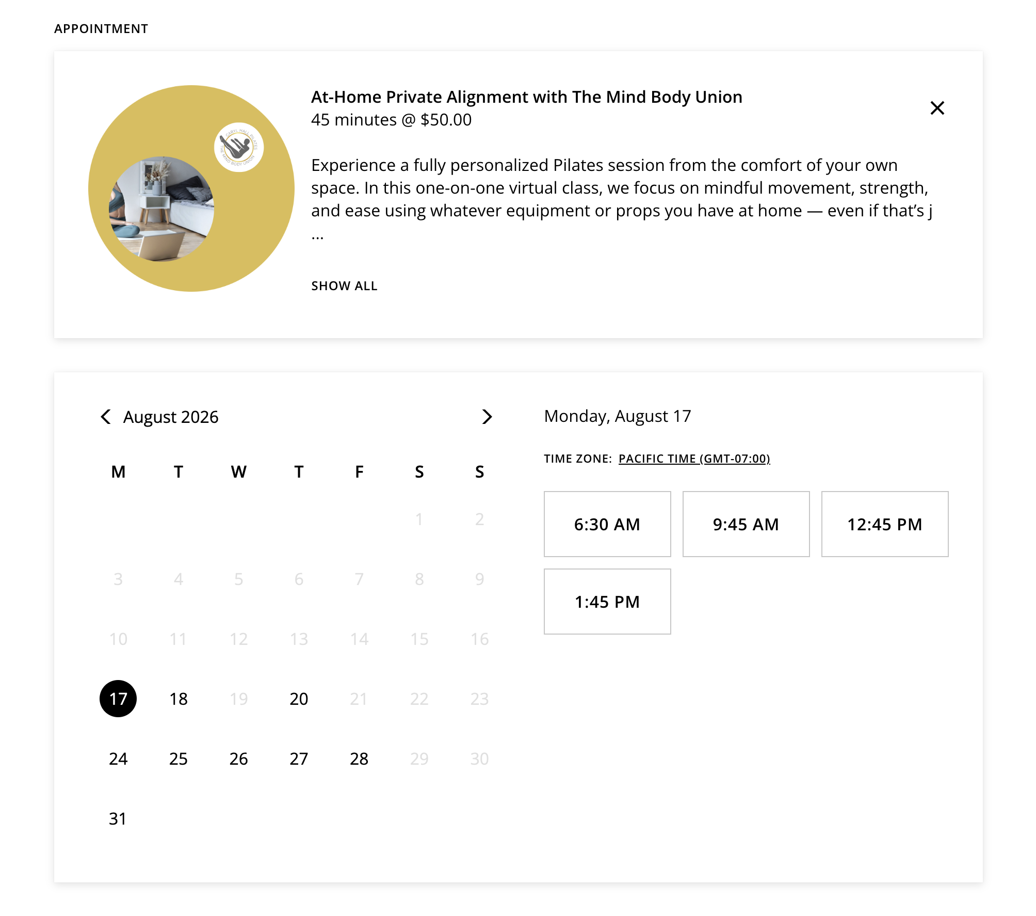Pick August 24 on the calendar
Viewport: 1036px width, 916px height.
click(118, 759)
